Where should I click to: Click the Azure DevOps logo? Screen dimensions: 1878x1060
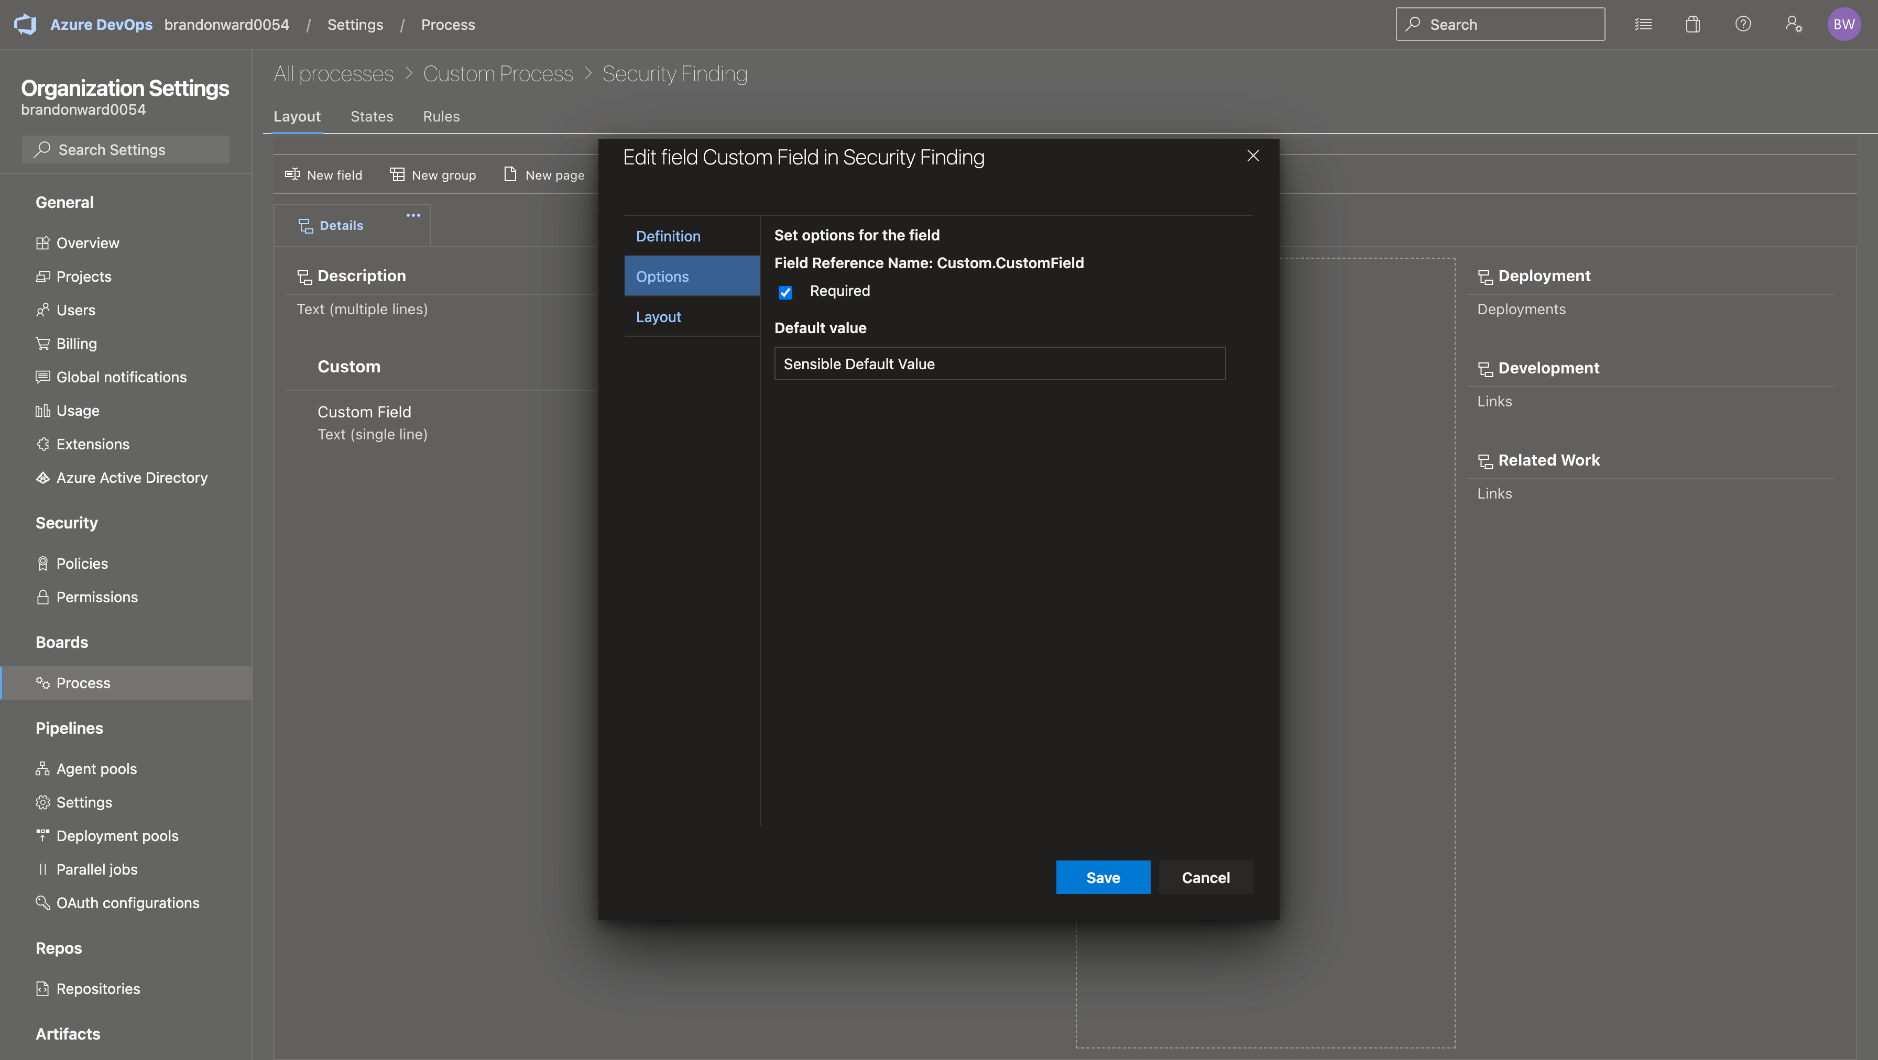click(x=26, y=24)
